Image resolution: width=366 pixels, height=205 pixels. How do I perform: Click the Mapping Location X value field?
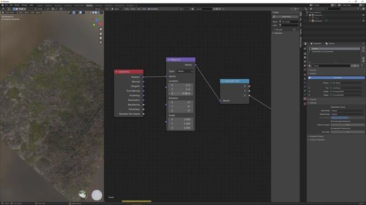coord(181,85)
